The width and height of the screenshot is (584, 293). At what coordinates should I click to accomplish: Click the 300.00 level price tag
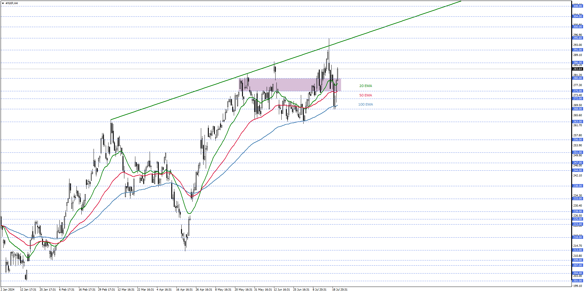point(578,27)
